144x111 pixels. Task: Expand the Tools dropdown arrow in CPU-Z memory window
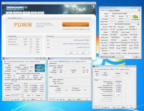118,107
